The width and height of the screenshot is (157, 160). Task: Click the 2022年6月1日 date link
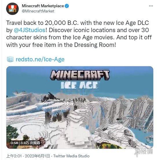point(37,156)
